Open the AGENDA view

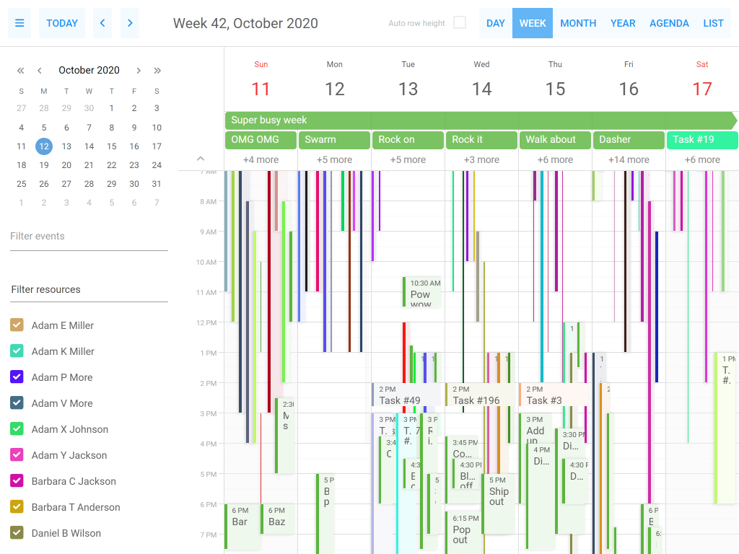pyautogui.click(x=669, y=22)
